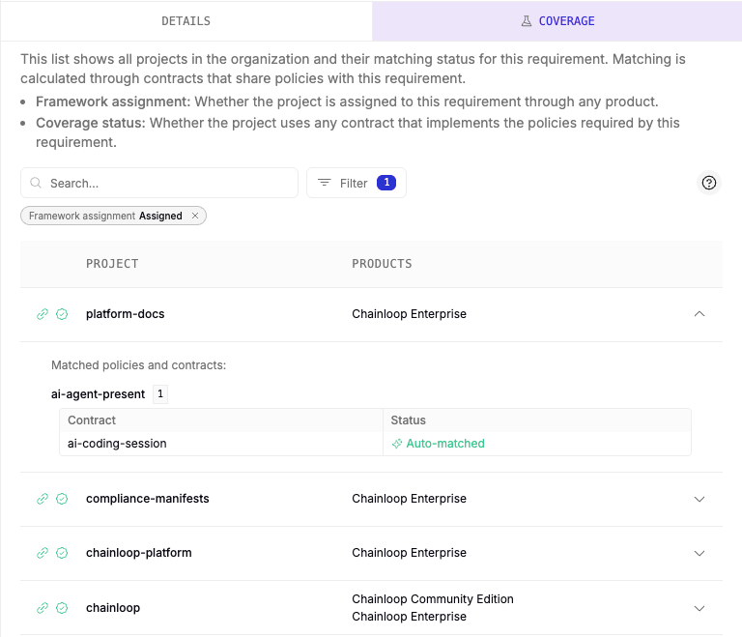Click the ai-agent-present count badge
This screenshot has height=637, width=742.
(x=160, y=393)
